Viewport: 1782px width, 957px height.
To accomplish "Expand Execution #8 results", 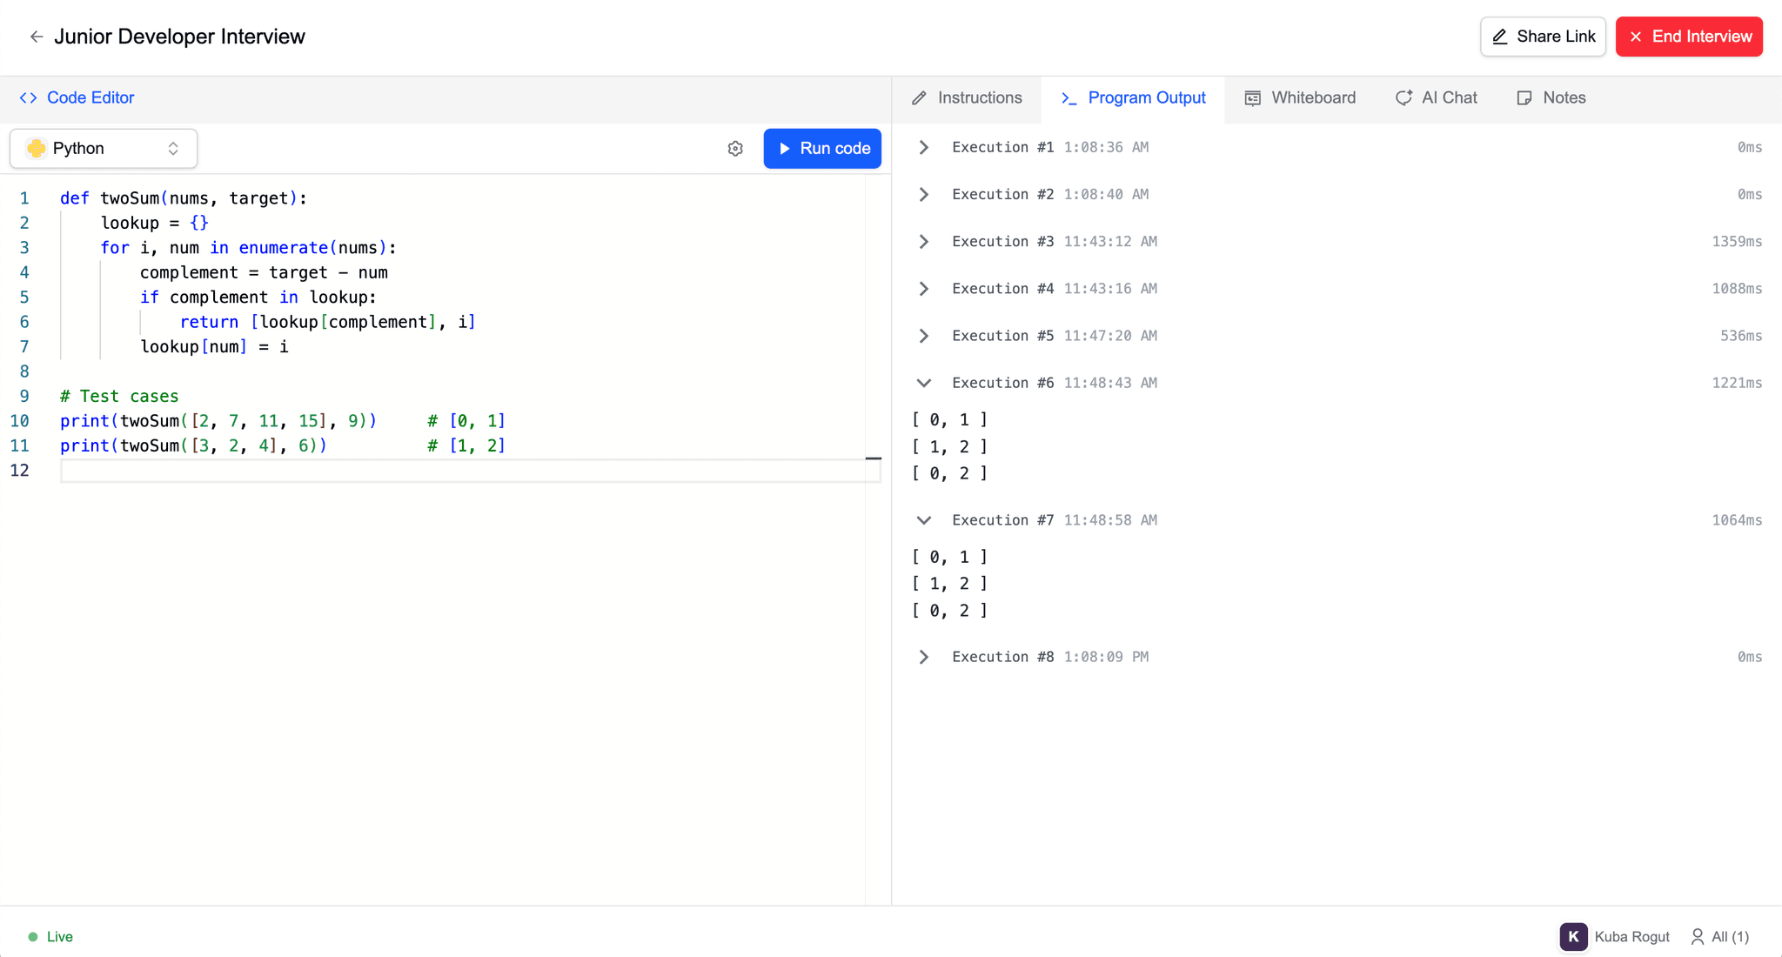I will point(923,657).
